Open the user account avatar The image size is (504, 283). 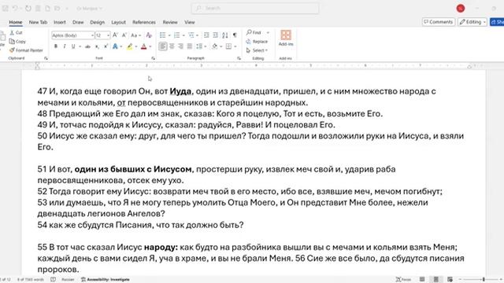(x=460, y=9)
